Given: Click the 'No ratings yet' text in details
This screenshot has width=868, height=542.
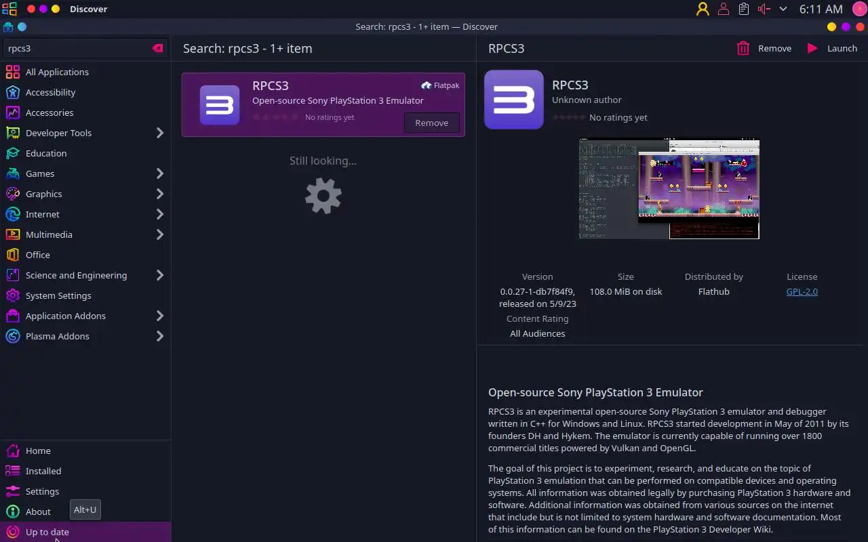Looking at the screenshot, I should point(618,117).
